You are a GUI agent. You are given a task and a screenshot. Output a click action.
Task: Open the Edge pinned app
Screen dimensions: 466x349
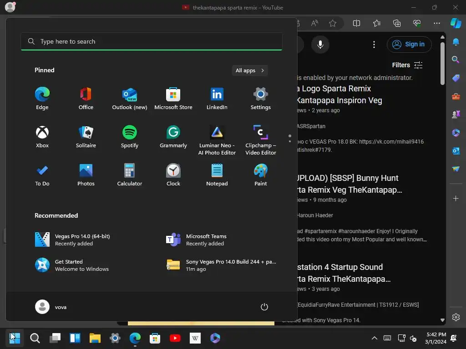tap(42, 99)
